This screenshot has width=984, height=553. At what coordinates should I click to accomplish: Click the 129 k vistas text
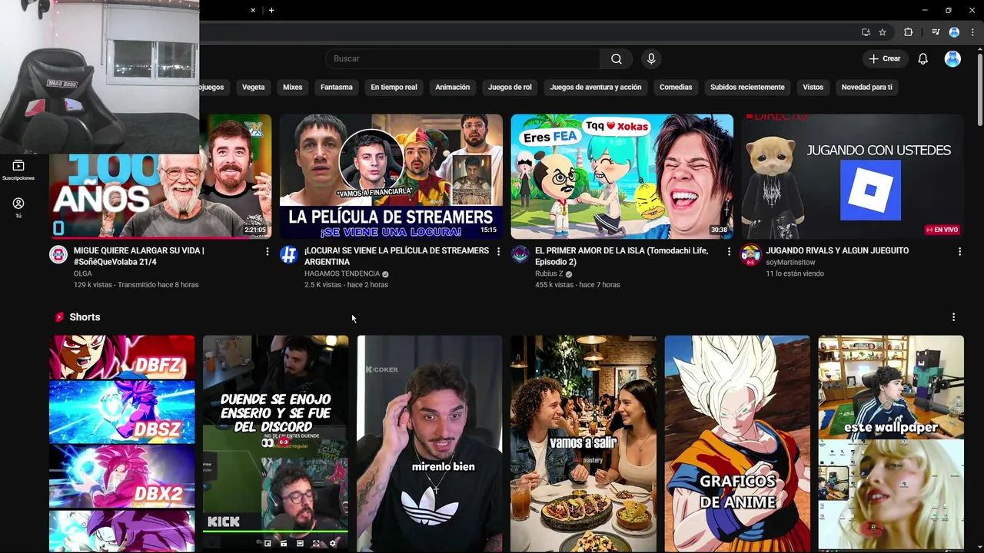click(93, 285)
